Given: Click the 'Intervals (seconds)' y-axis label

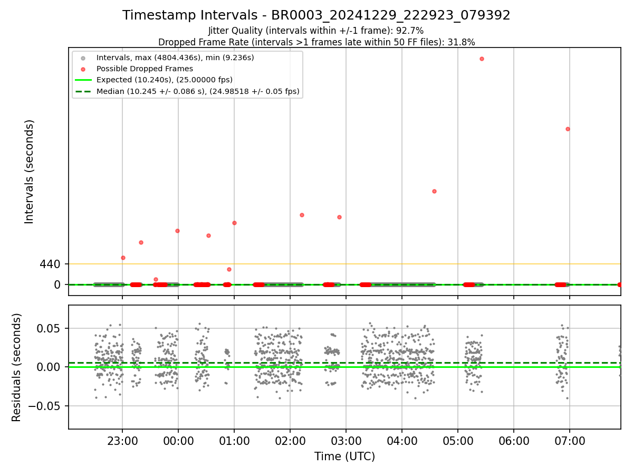Looking at the screenshot, I should [x=30, y=172].
